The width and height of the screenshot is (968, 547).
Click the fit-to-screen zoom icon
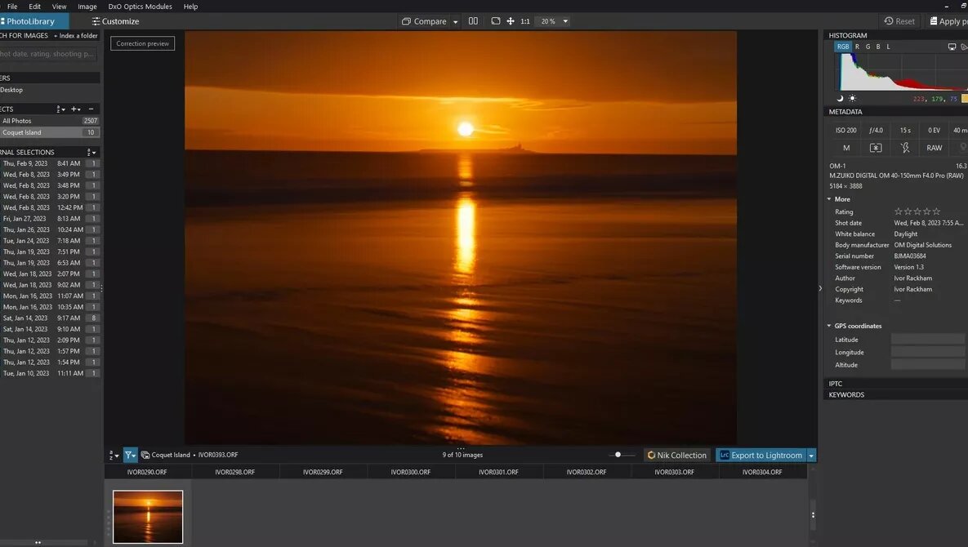coord(496,21)
